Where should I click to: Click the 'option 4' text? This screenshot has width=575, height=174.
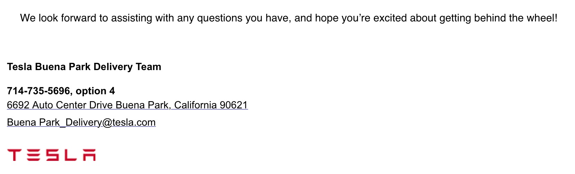(x=95, y=91)
